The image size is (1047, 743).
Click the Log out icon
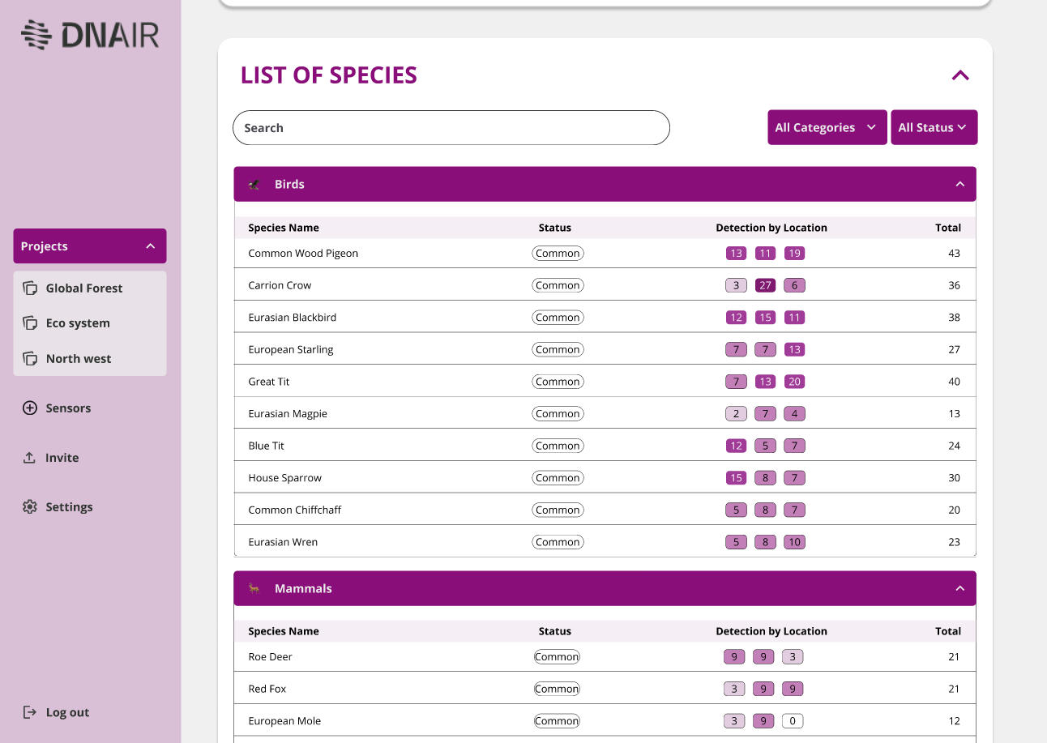[30, 713]
